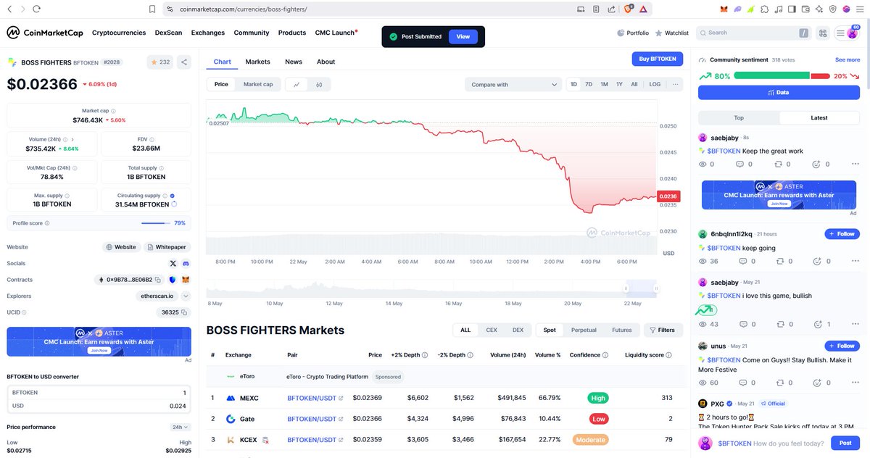Open the Discord social link
The height and width of the screenshot is (458, 870).
coord(186,263)
